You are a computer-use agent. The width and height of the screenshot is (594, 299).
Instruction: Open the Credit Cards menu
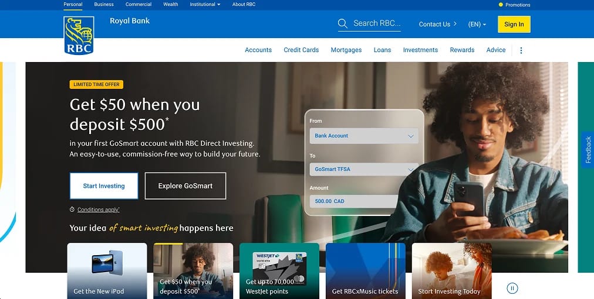[x=301, y=50]
